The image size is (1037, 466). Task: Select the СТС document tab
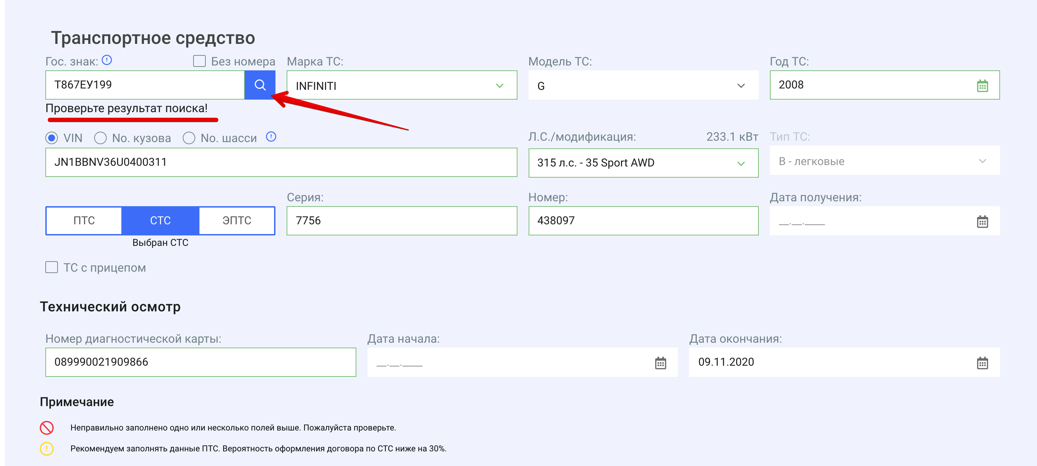coord(160,221)
